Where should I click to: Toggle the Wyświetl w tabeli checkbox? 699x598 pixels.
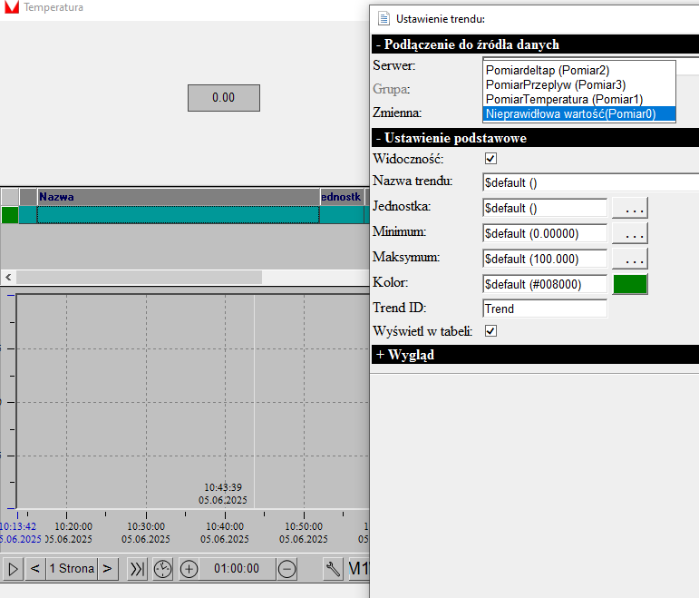click(x=490, y=331)
